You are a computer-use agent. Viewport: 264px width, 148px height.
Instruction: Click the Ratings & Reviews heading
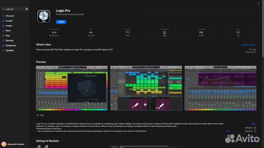click(x=47, y=141)
